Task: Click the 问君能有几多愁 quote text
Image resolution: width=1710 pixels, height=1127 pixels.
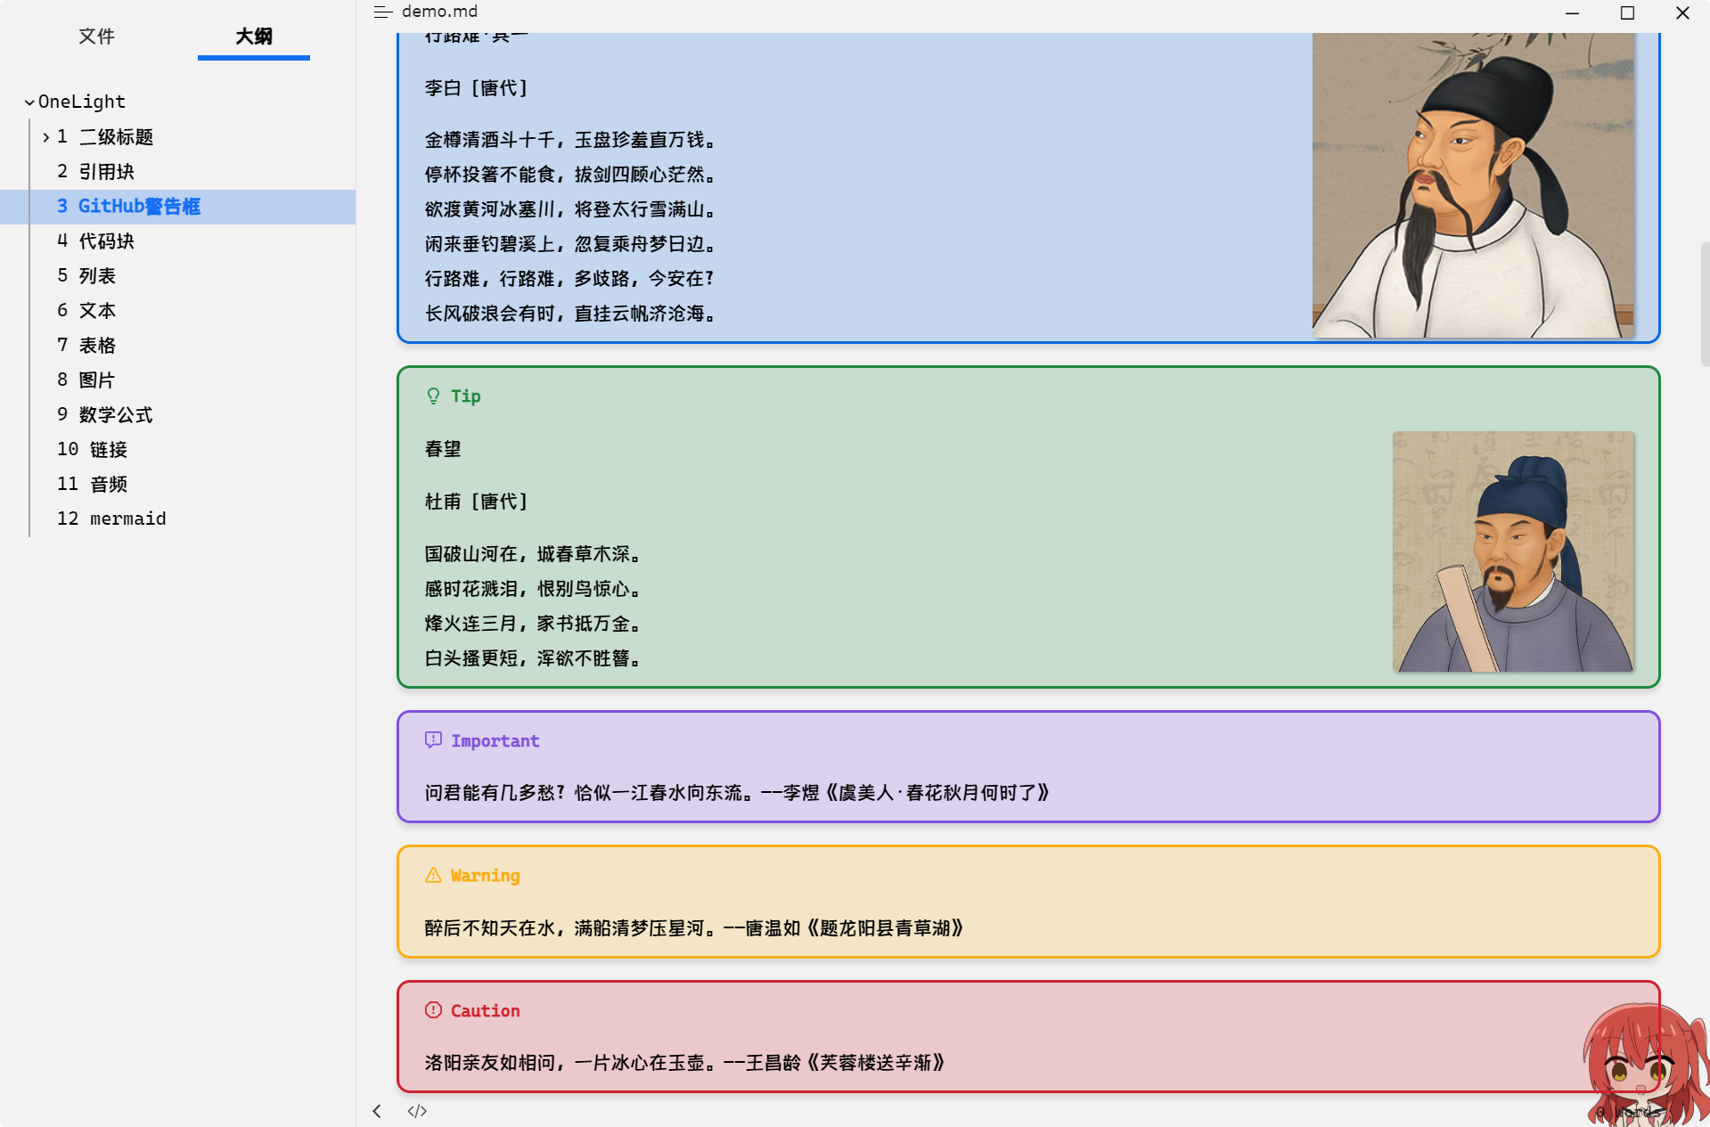Action: coord(738,793)
